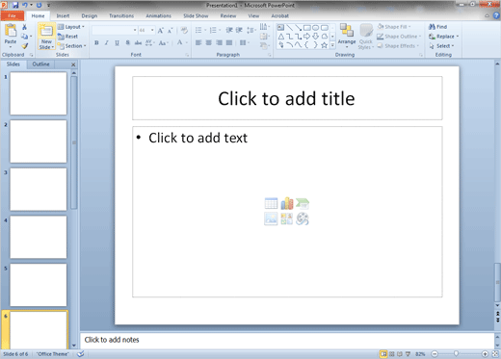Justify the paragraph text
The height and width of the screenshot is (359, 501).
(x=229, y=42)
